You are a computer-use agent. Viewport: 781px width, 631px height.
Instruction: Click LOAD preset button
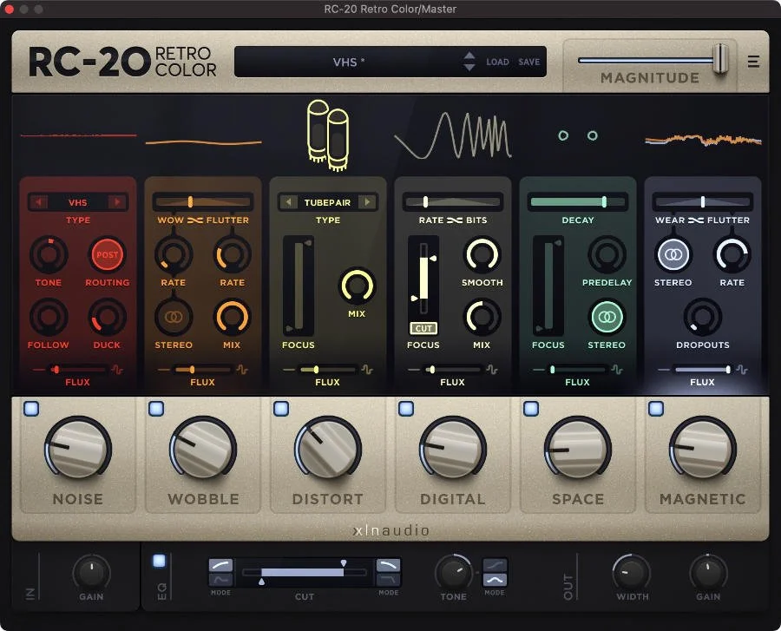pyautogui.click(x=497, y=62)
